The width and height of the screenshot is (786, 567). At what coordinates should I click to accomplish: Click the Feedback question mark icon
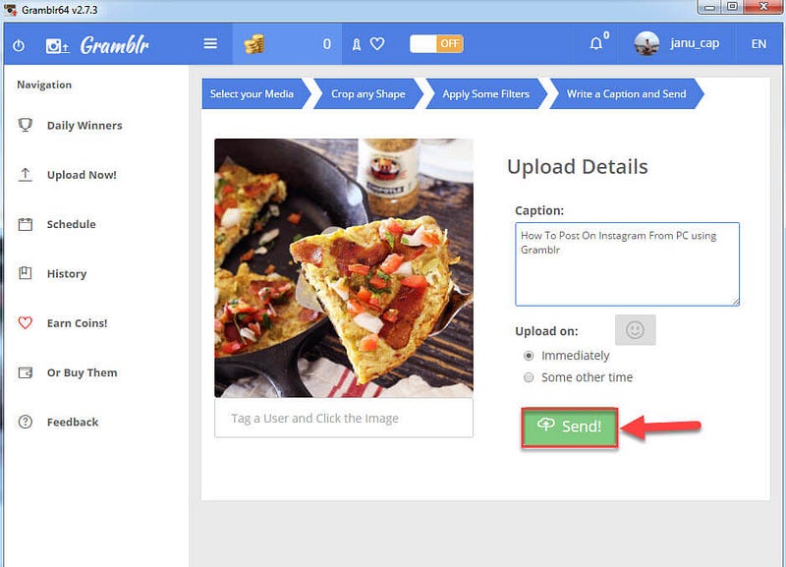click(26, 422)
